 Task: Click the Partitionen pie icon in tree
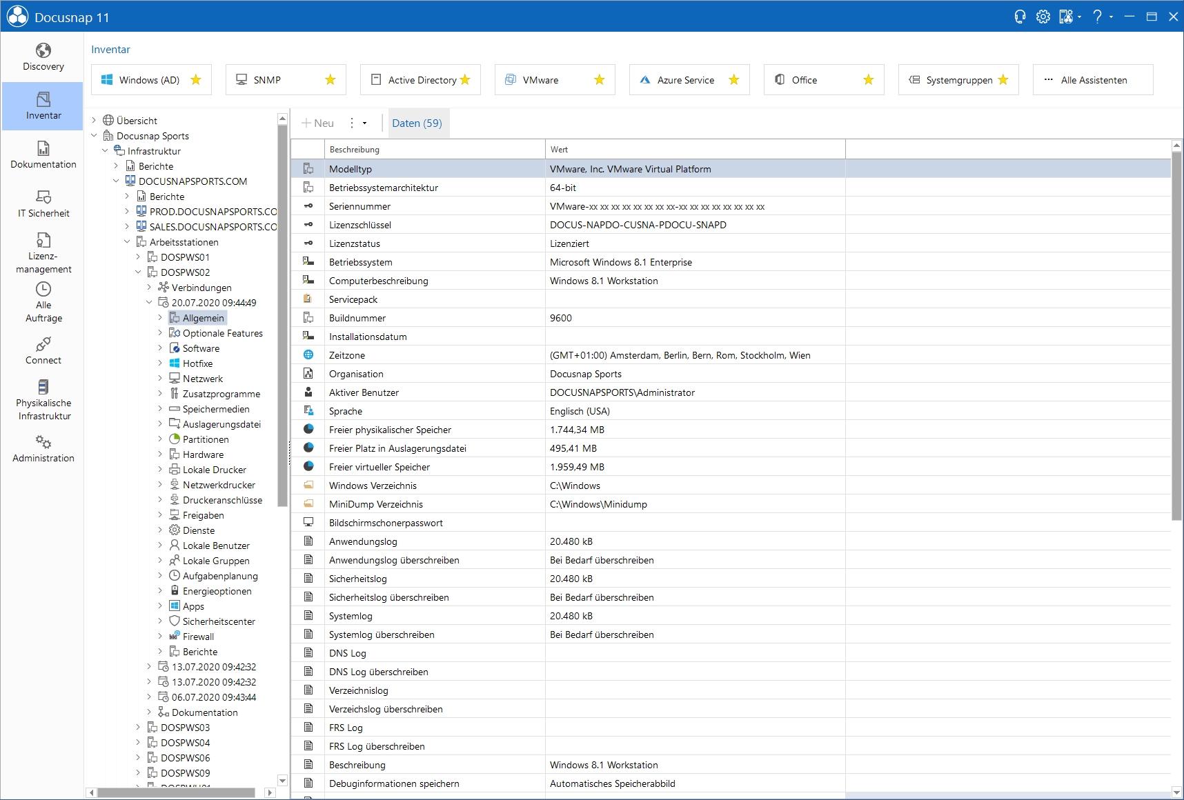coord(175,439)
